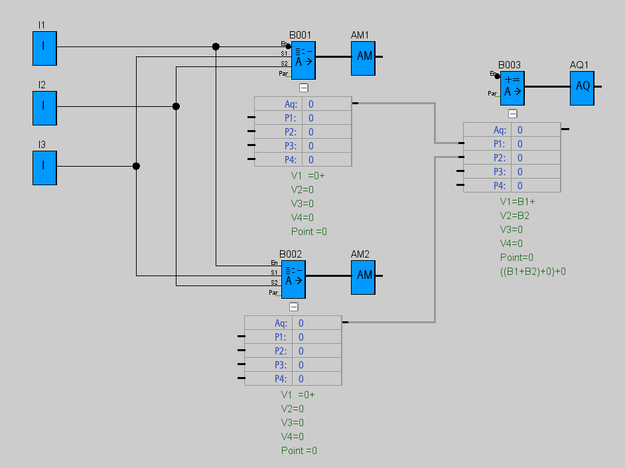The image size is (625, 468).
Task: Select the AQ1 analog output block
Action: click(x=582, y=88)
